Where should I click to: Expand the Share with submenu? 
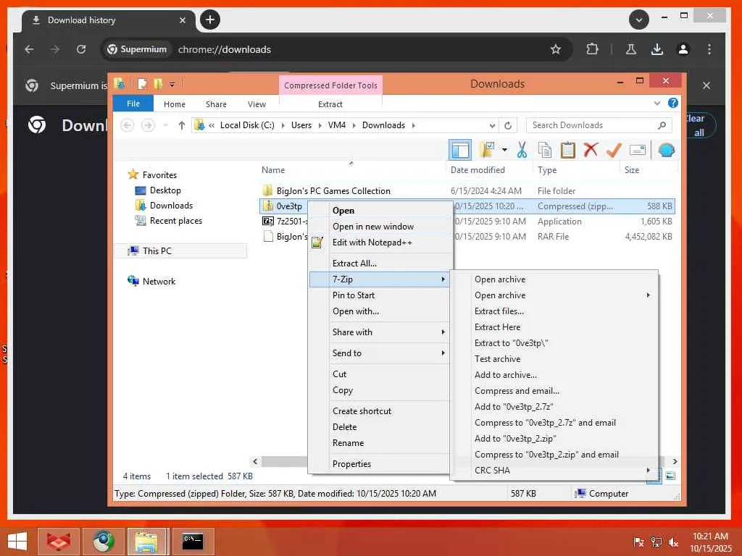click(379, 332)
